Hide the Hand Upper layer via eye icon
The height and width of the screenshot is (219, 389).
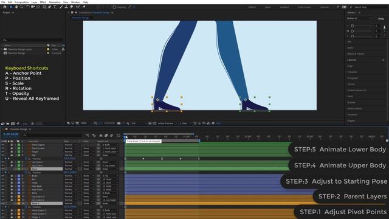[2, 145]
